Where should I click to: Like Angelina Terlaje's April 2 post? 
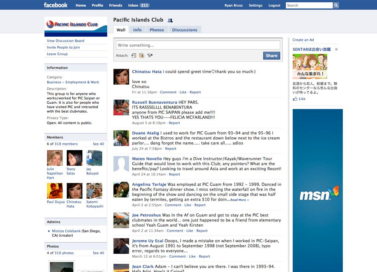coord(188,205)
